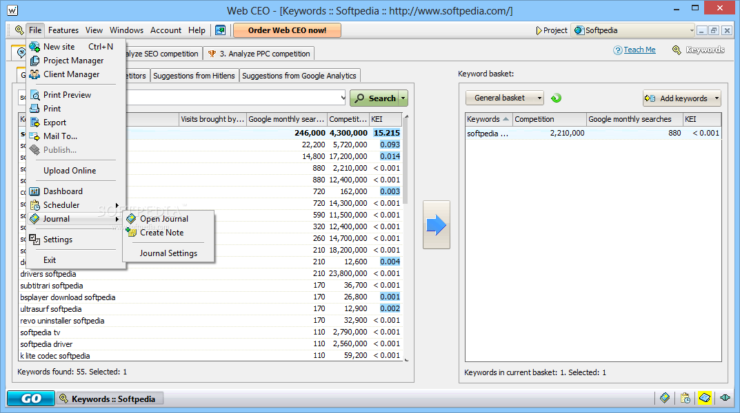Sort by the KEI column header in results

coord(385,119)
